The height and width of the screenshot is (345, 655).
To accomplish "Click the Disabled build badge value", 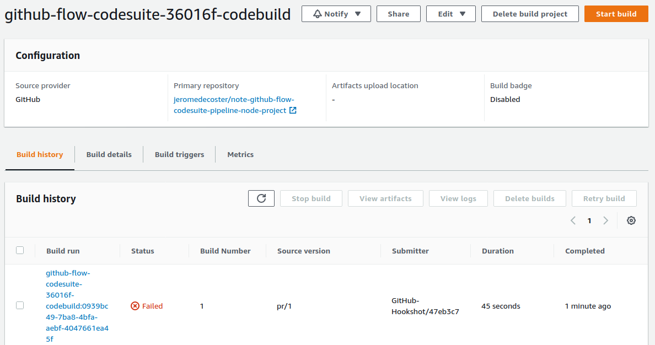I will tap(505, 99).
